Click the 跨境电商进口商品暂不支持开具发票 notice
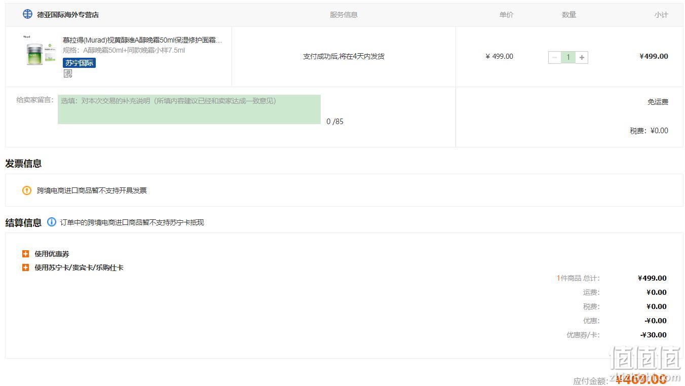This screenshot has height=386, width=685. pos(92,190)
